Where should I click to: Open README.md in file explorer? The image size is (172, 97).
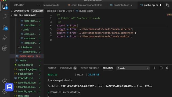[x=25, y=78]
